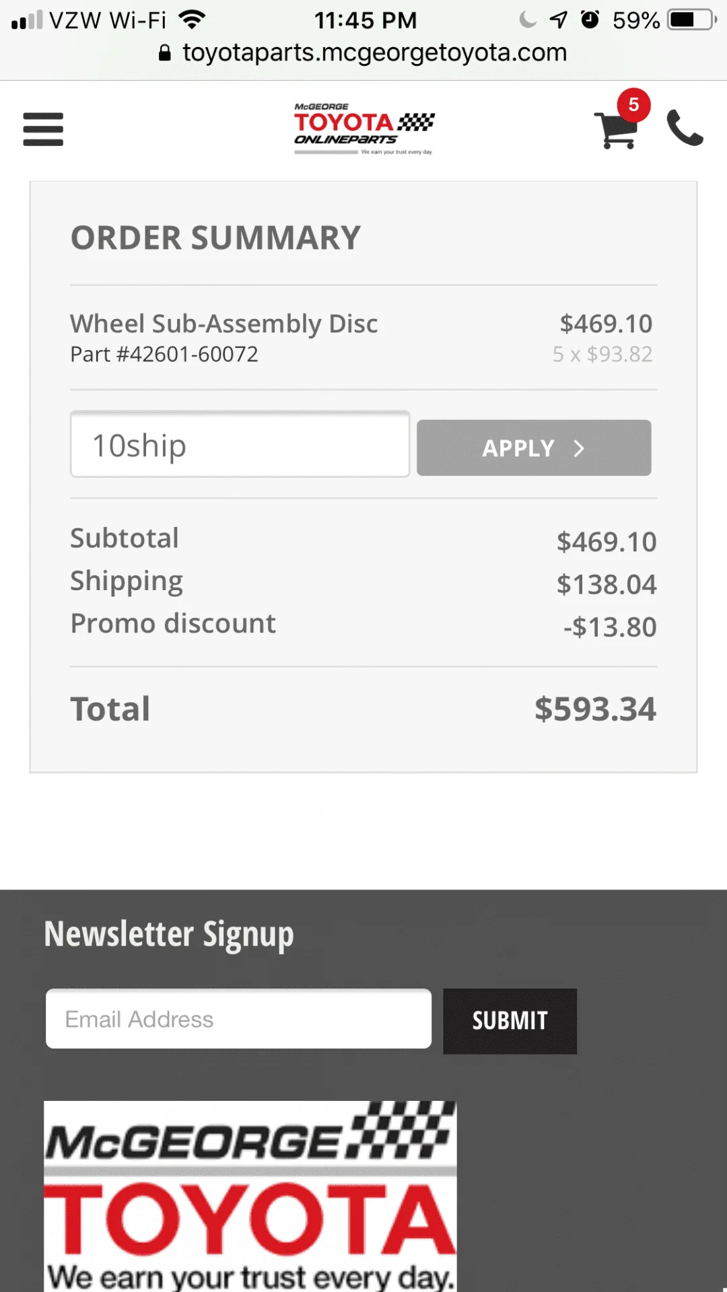The height and width of the screenshot is (1292, 727).
Task: Tap the Part #42601-60072 number
Action: [164, 355]
